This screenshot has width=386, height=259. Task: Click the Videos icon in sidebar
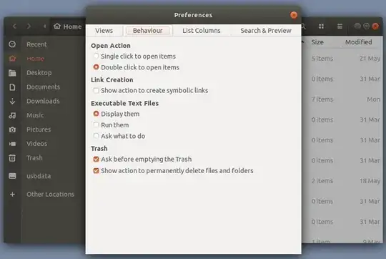pyautogui.click(x=12, y=144)
